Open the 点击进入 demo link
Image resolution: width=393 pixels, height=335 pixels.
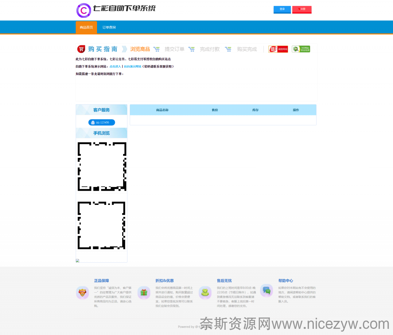pos(115,66)
